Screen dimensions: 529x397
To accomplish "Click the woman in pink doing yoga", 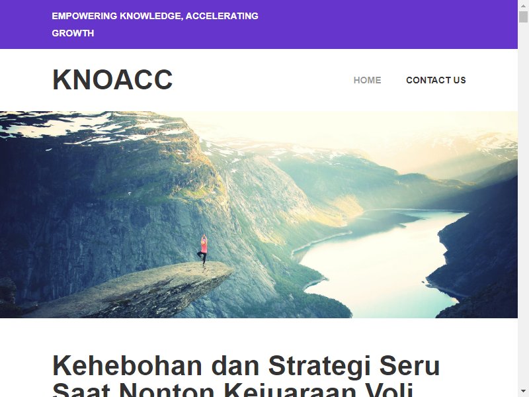I will 203,250.
